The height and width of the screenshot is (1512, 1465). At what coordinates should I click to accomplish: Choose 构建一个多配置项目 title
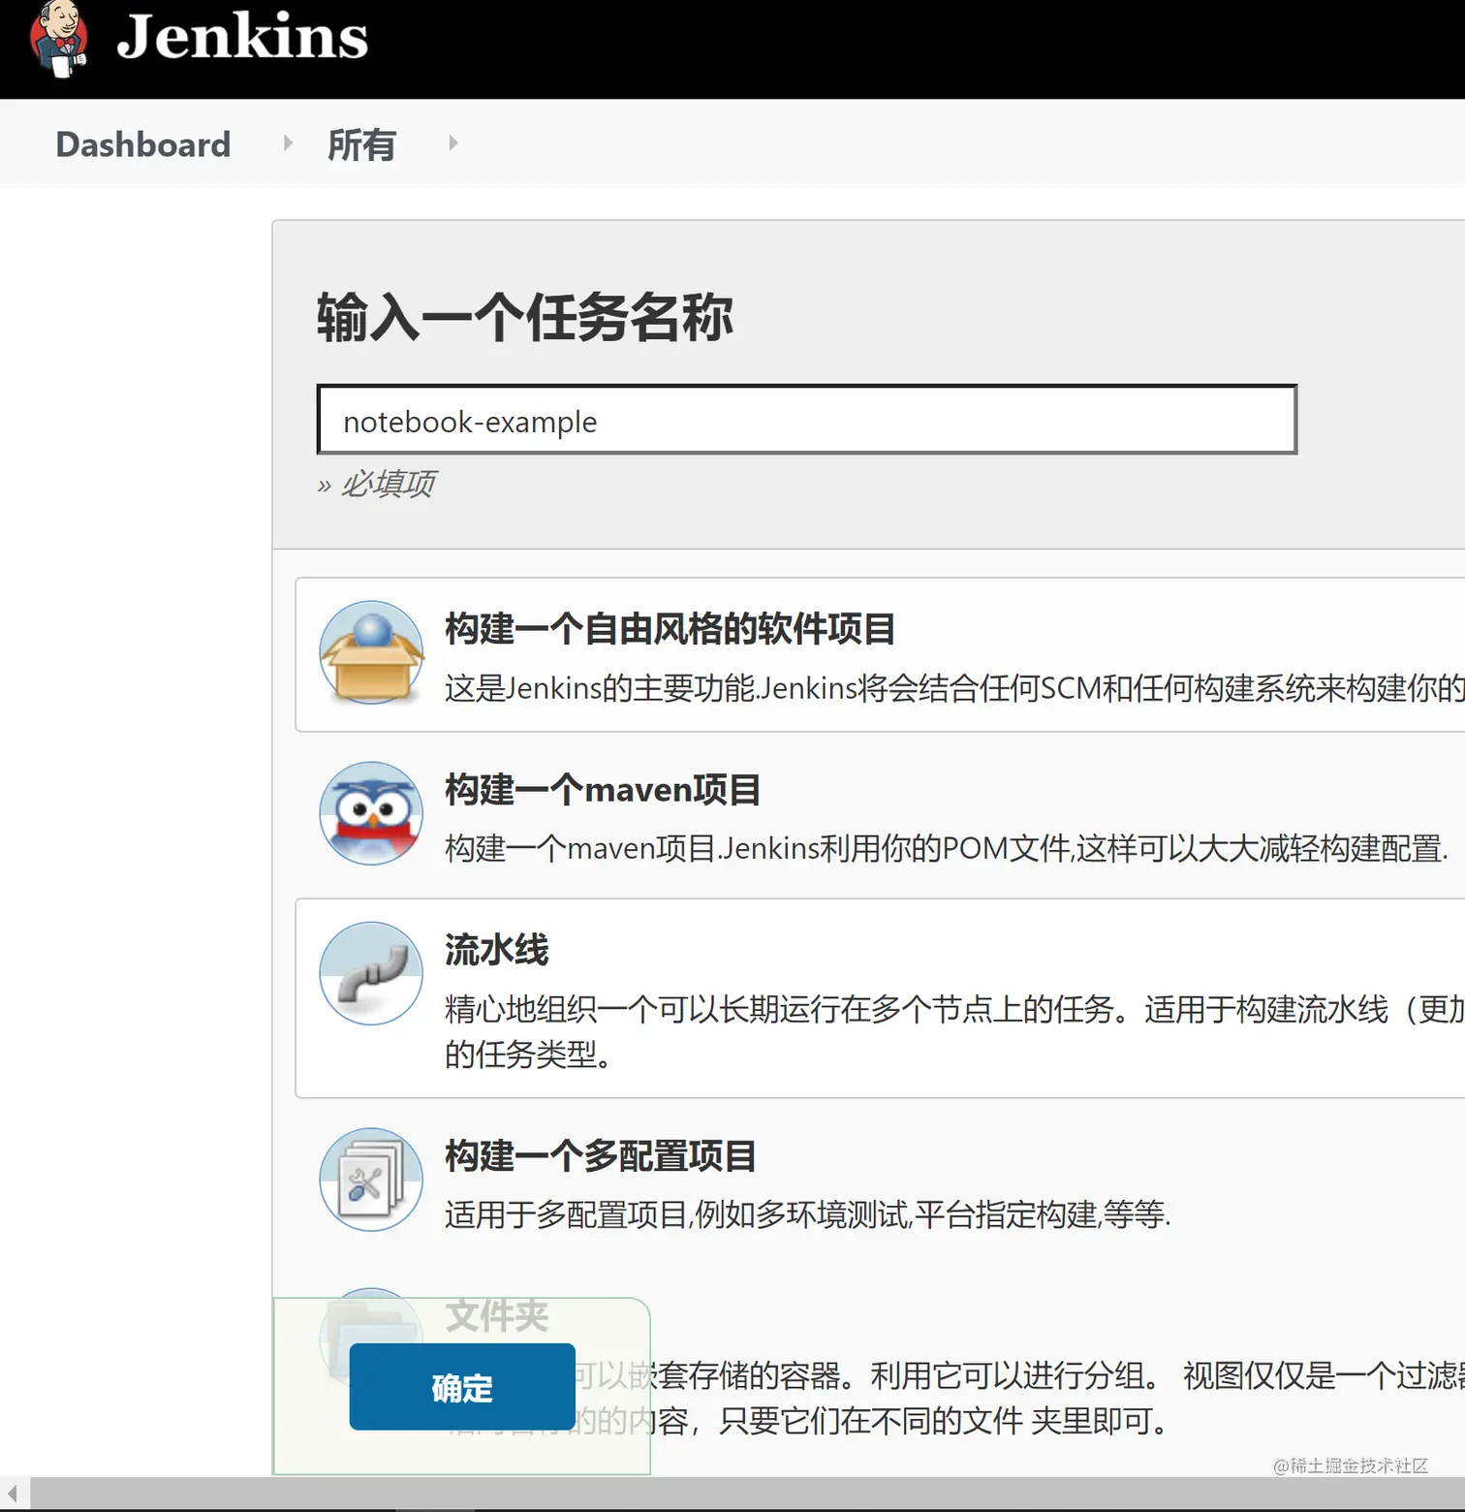601,1156
